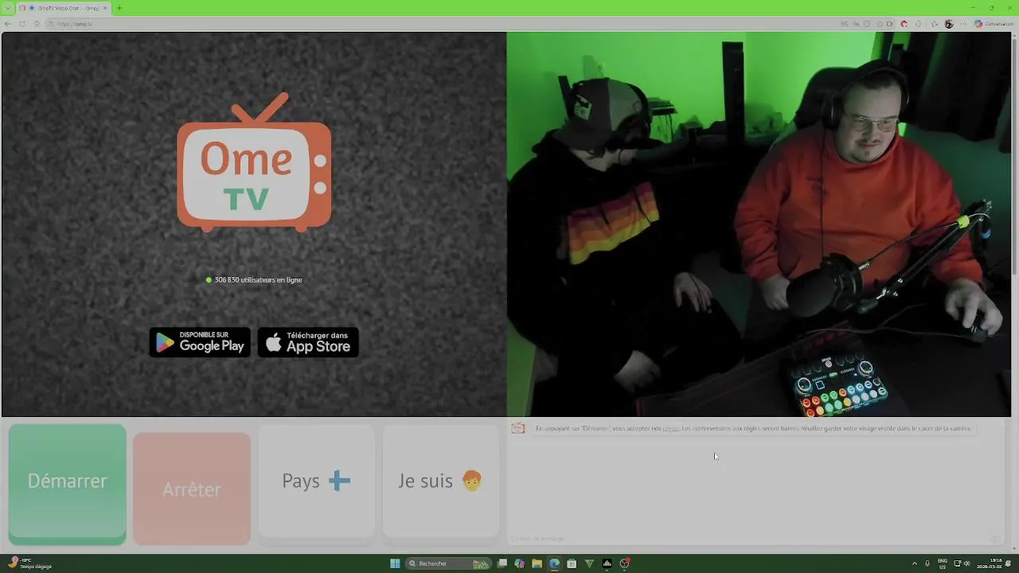Open Microsoft Store from the taskbar
This screenshot has height=573, width=1019.
tap(572, 563)
